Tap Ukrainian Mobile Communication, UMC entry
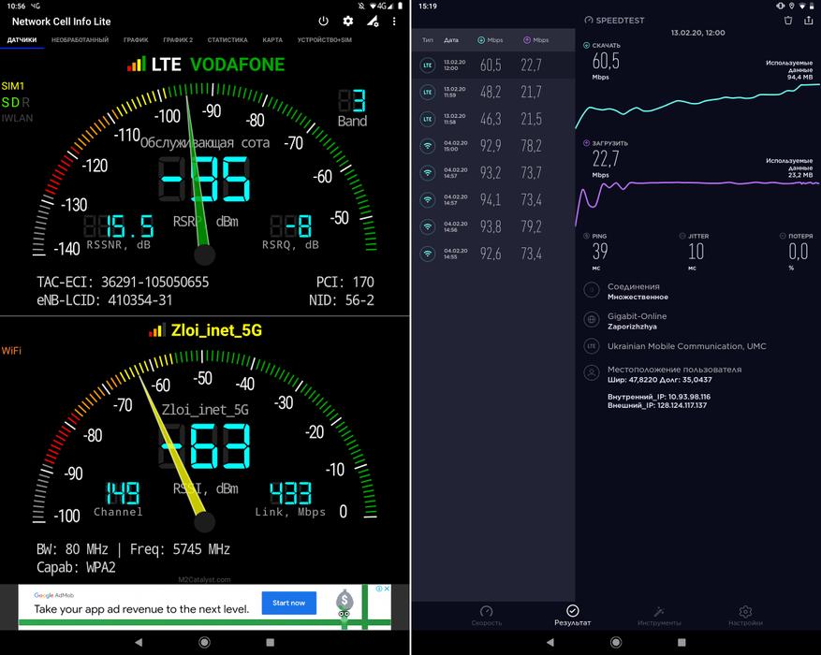 coord(686,346)
